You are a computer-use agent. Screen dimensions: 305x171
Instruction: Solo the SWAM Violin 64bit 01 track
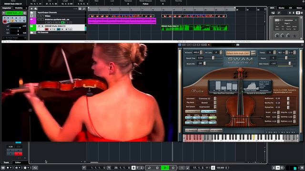pos(42,26)
